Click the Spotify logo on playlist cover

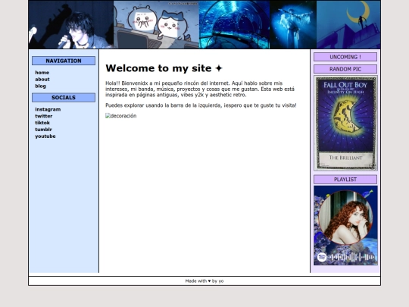pyautogui.click(x=322, y=257)
